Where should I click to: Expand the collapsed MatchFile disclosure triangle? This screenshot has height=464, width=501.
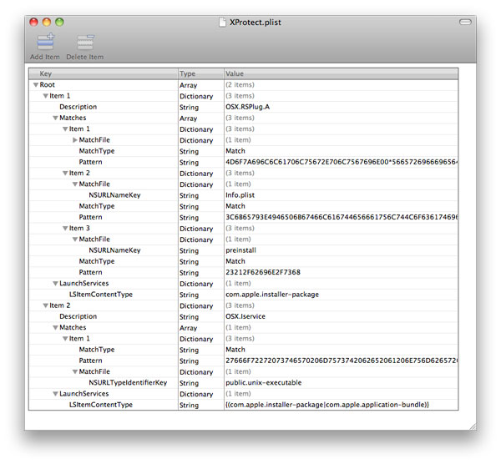[x=75, y=140]
